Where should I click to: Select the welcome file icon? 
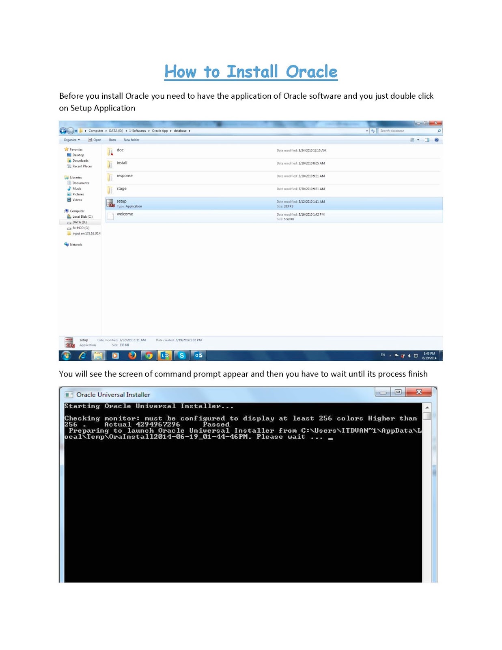[110, 216]
